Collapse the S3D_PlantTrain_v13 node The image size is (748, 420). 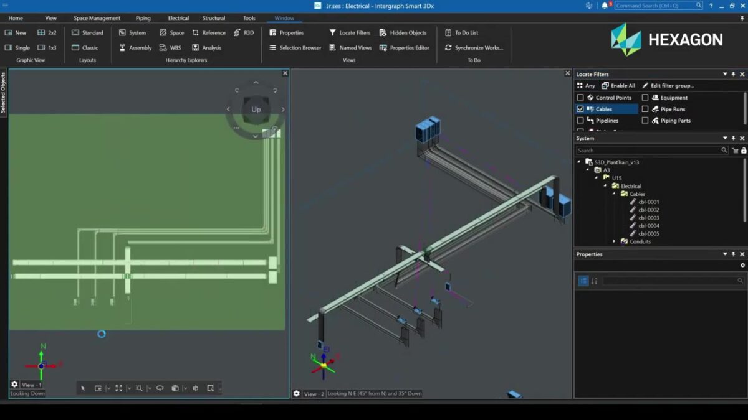[x=578, y=162]
